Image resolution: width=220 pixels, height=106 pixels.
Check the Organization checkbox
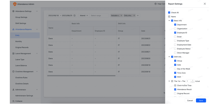tap(175, 29)
